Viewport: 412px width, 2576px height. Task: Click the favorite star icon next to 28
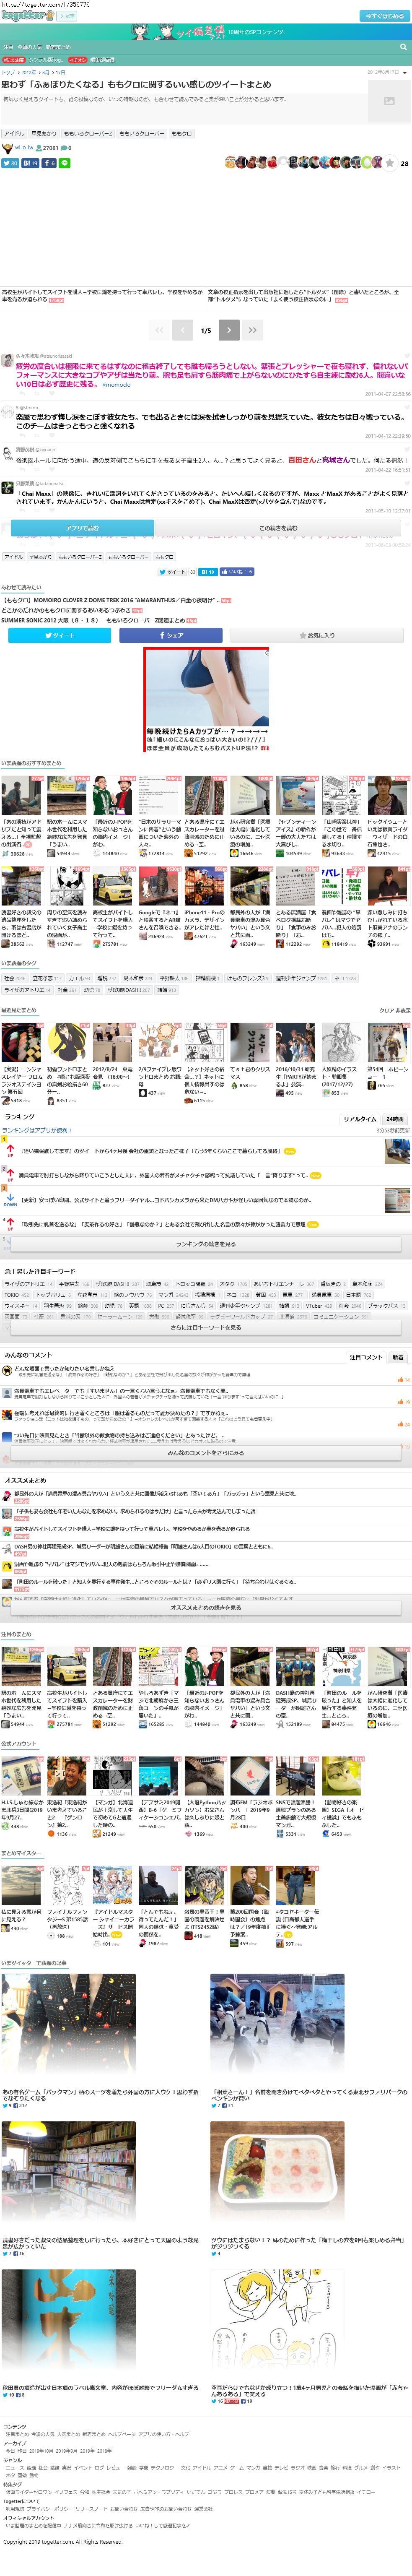pos(390,163)
